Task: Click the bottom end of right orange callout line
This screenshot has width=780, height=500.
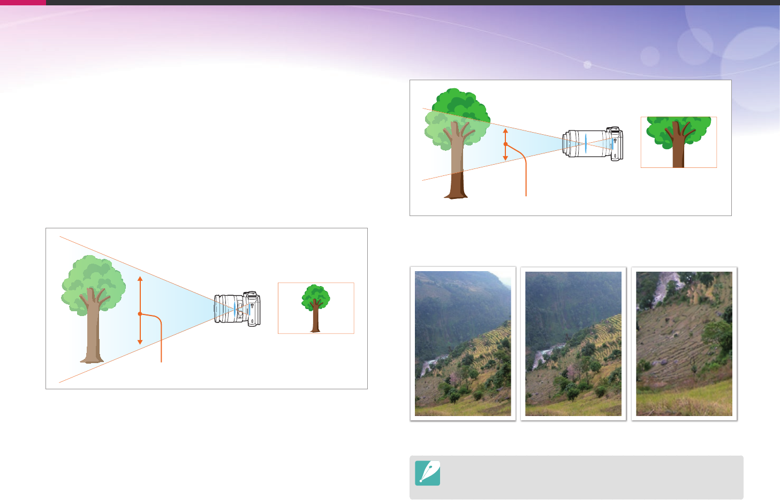Action: (x=527, y=195)
